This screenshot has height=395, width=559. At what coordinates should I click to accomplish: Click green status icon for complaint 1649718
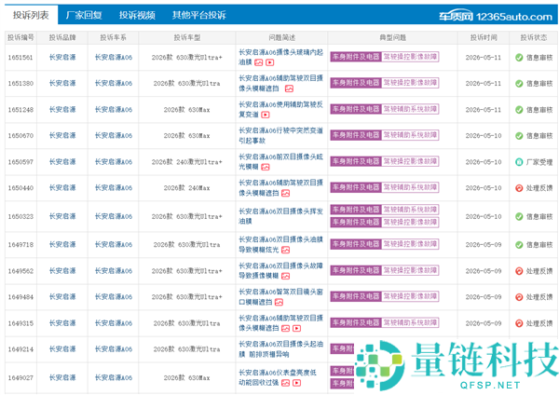pyautogui.click(x=519, y=245)
